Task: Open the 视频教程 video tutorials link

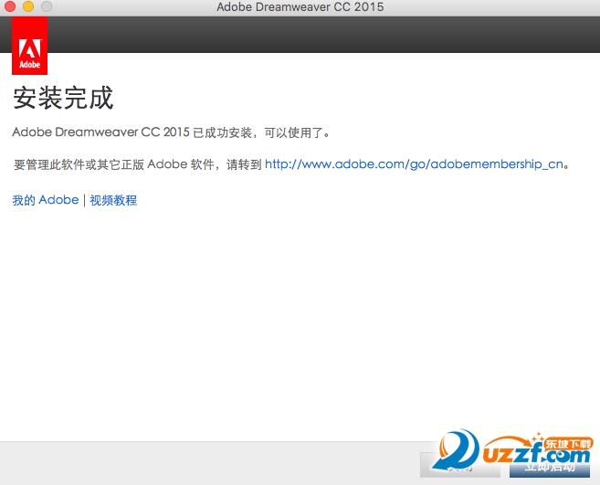Action: (113, 200)
